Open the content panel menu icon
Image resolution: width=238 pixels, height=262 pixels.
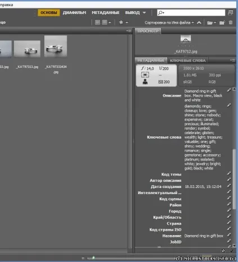[x=129, y=31]
